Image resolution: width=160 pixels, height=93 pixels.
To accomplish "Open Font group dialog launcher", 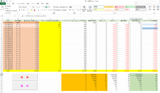I will tap(40, 13).
